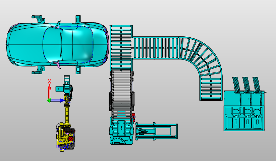This screenshot has height=161, width=276.
Task: Select the car support block at top right
Action: (78, 19)
